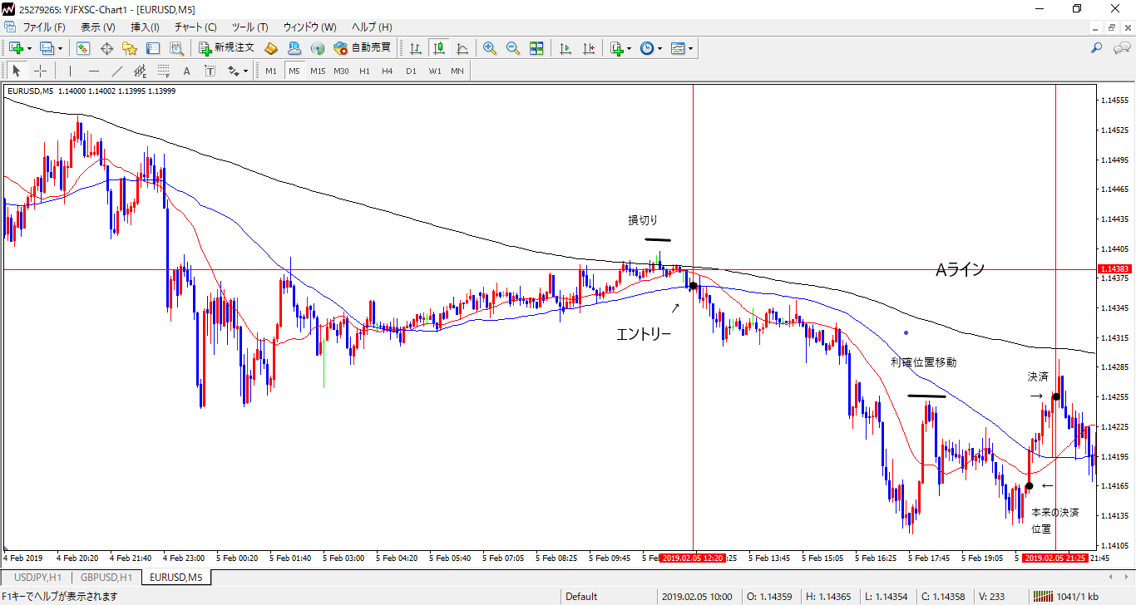Open the チャート (C) menu
Viewport: 1136px width, 605px height.
tap(195, 27)
